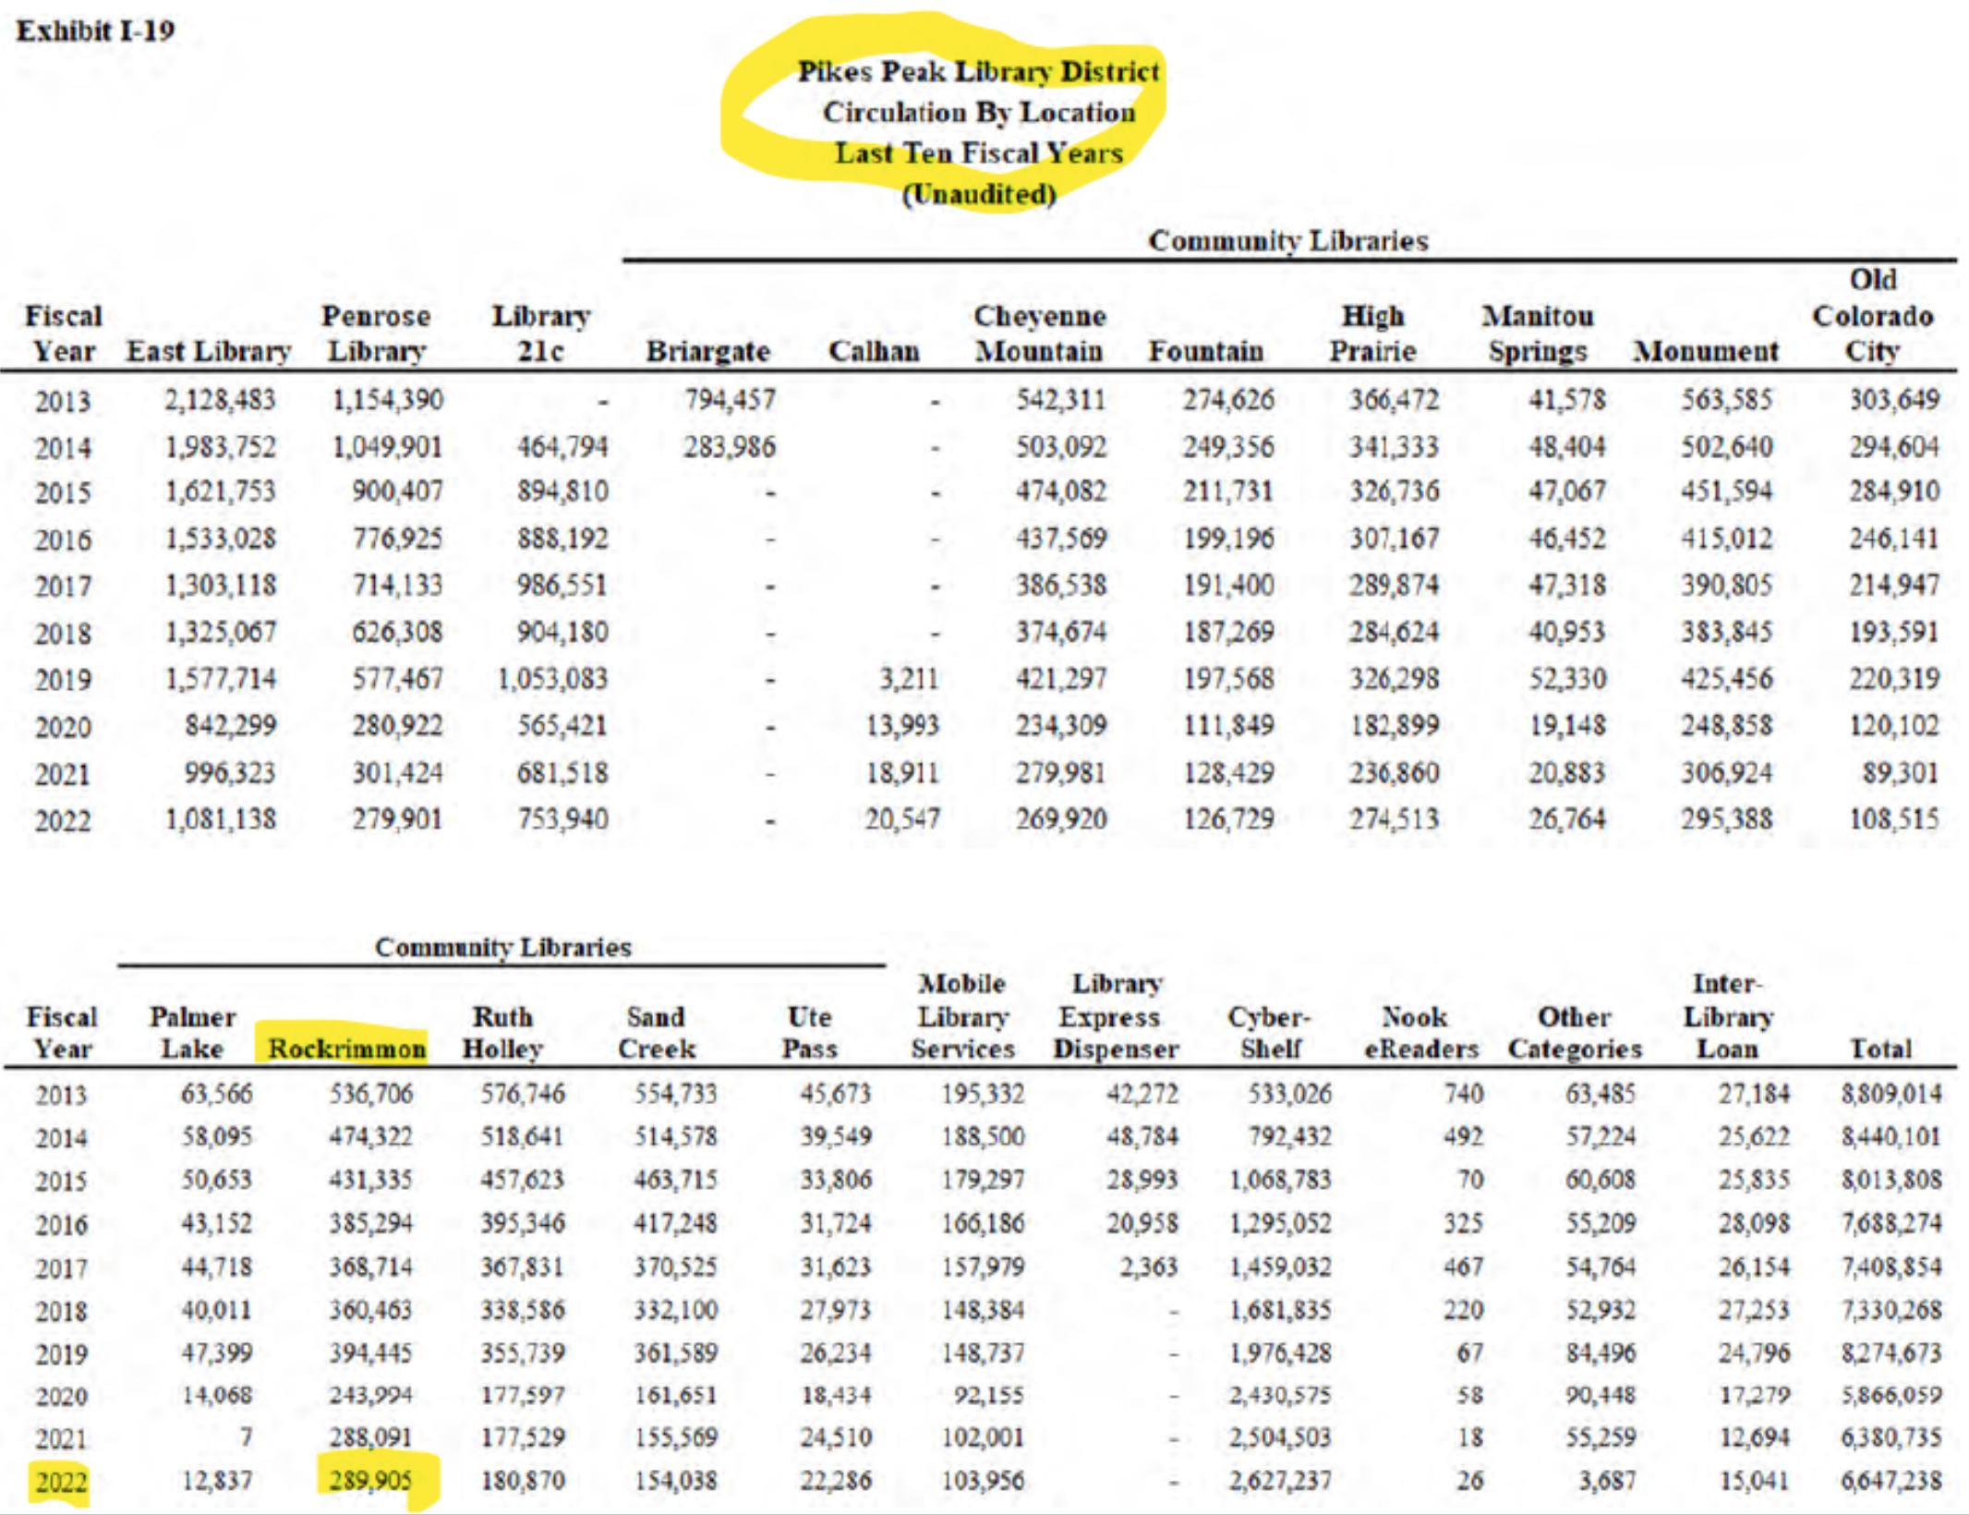Click the 'Exhibit I-19' label

95,30
